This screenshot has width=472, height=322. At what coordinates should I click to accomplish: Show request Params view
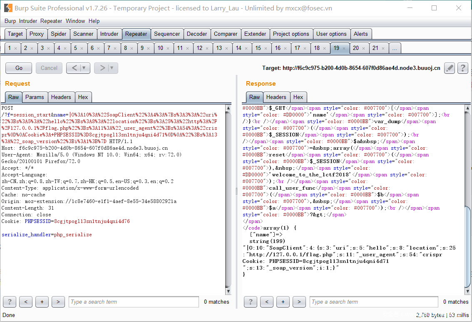point(35,97)
